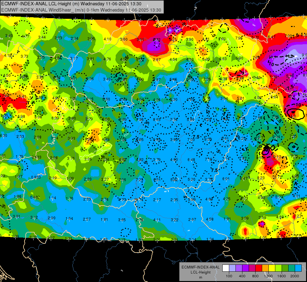Pick the lime green legend swatch

click(x=278, y=268)
